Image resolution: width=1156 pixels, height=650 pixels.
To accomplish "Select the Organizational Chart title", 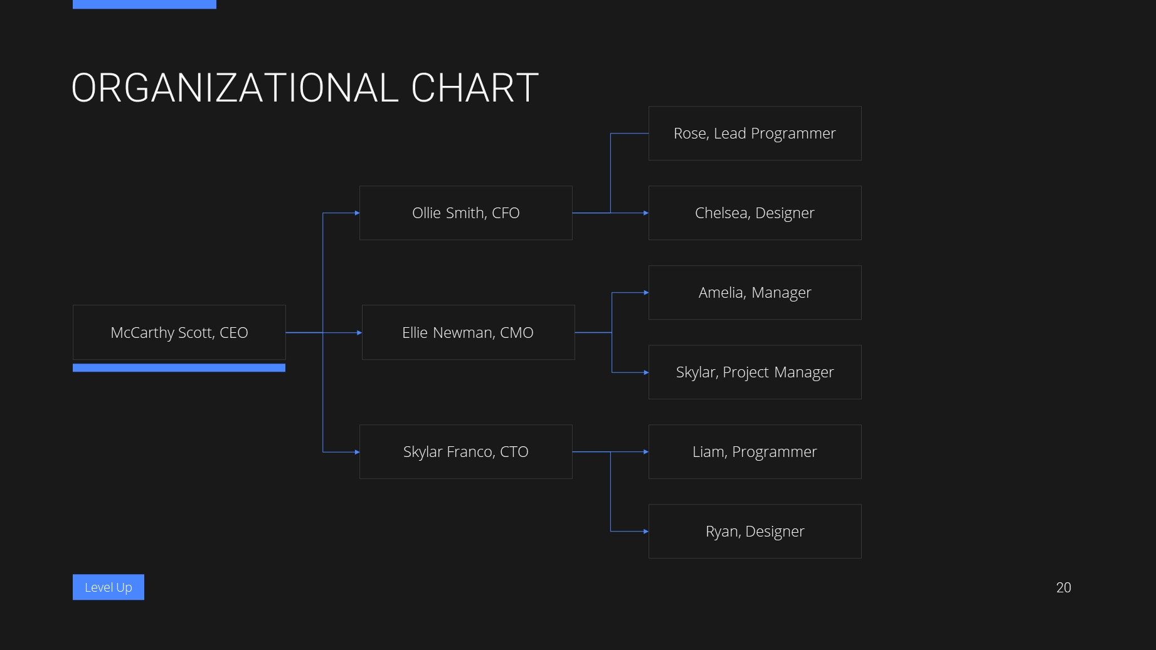I will click(305, 88).
